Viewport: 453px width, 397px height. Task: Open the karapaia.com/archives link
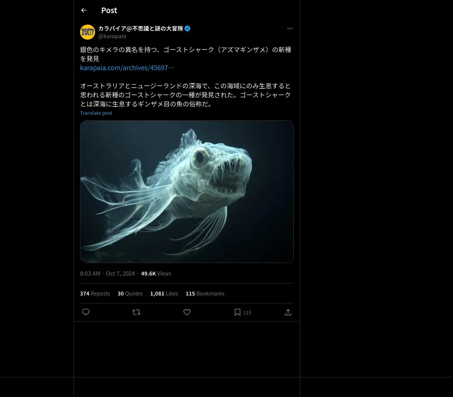tap(127, 68)
